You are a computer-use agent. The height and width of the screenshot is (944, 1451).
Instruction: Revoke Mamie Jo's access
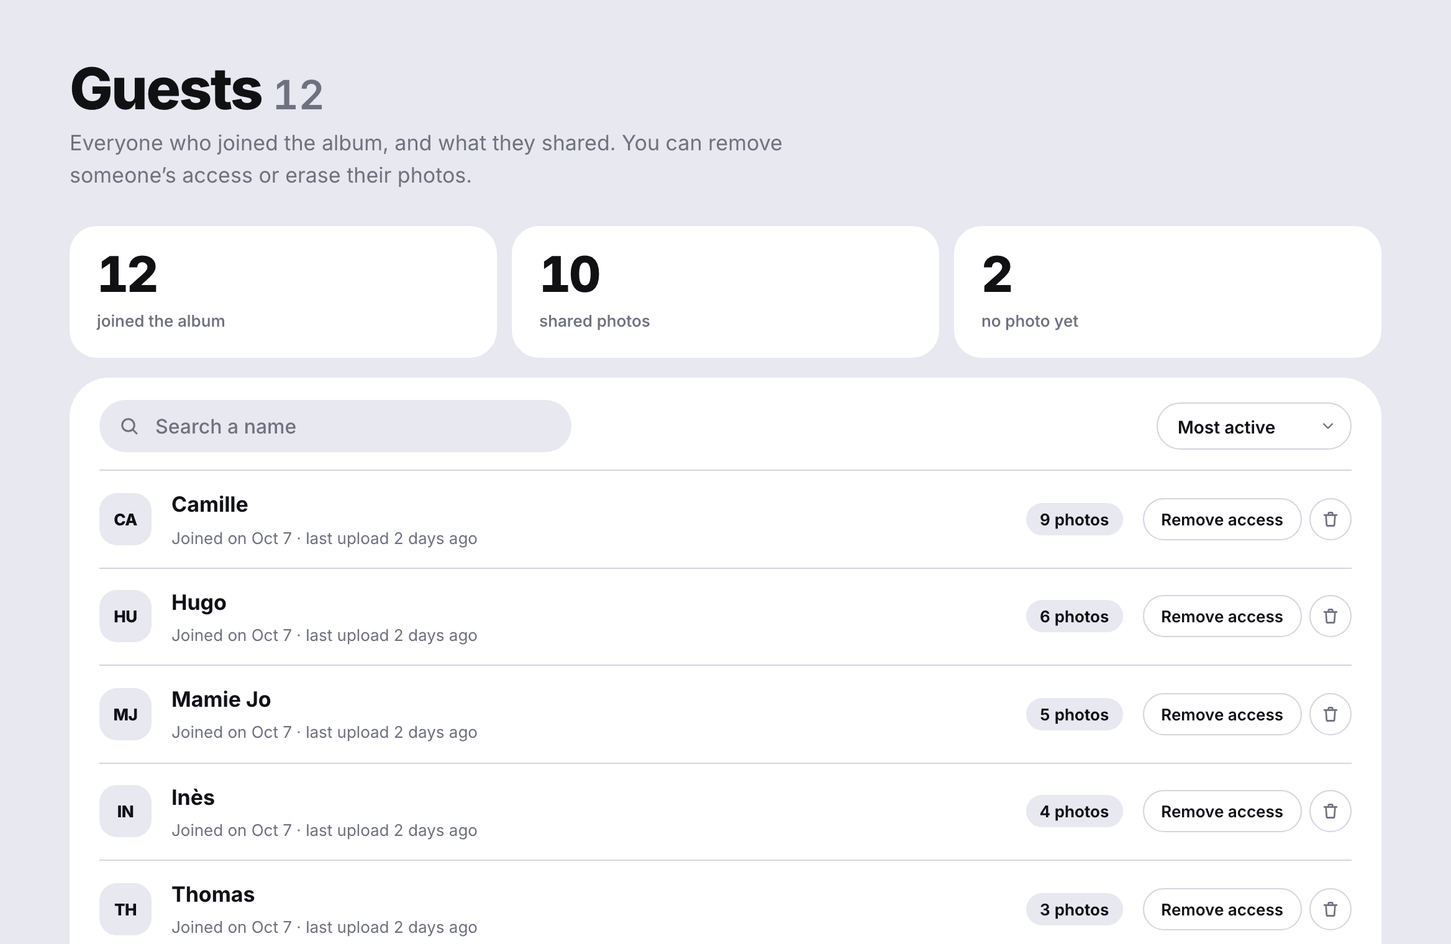(1222, 714)
